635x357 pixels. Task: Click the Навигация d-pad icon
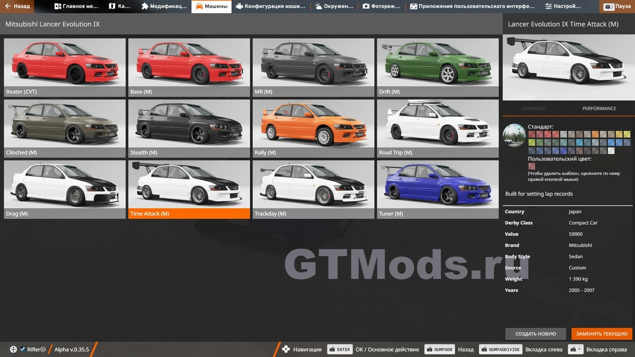(x=286, y=350)
